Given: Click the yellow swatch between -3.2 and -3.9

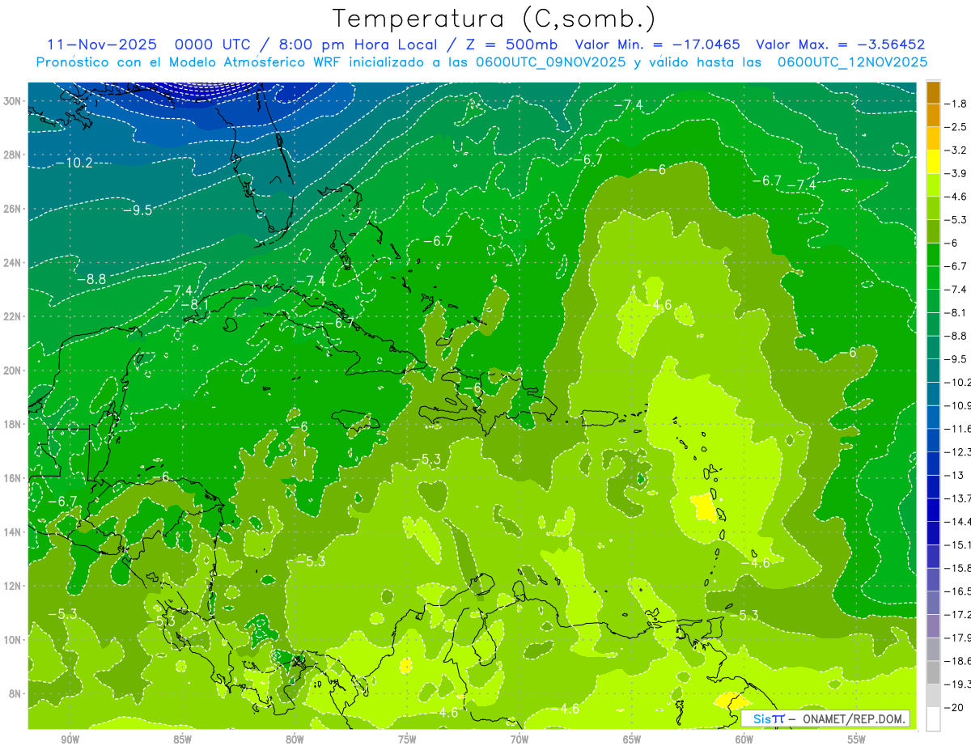Looking at the screenshot, I should (933, 162).
